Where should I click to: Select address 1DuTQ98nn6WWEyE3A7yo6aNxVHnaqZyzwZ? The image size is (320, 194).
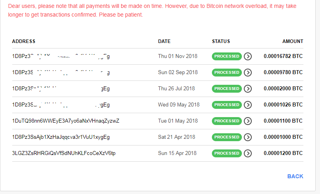click(x=66, y=121)
